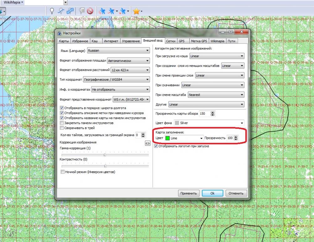Screen dimensions: 314x242
Task: Open the 'Язык (Language)' dropdown
Action: pos(118,51)
